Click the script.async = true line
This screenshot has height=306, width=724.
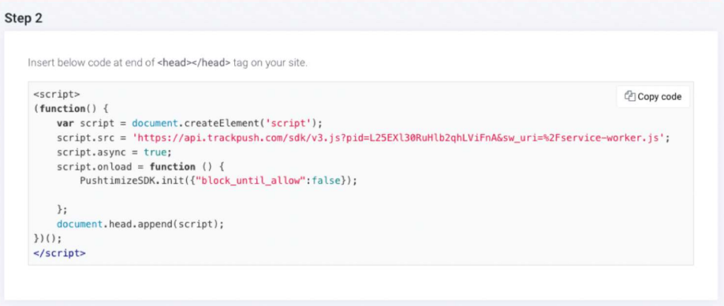tap(114, 152)
